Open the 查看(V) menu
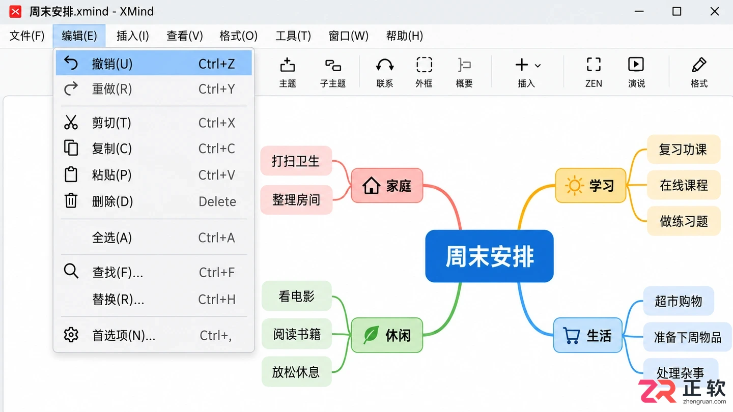Viewport: 733px width, 412px height. point(185,36)
